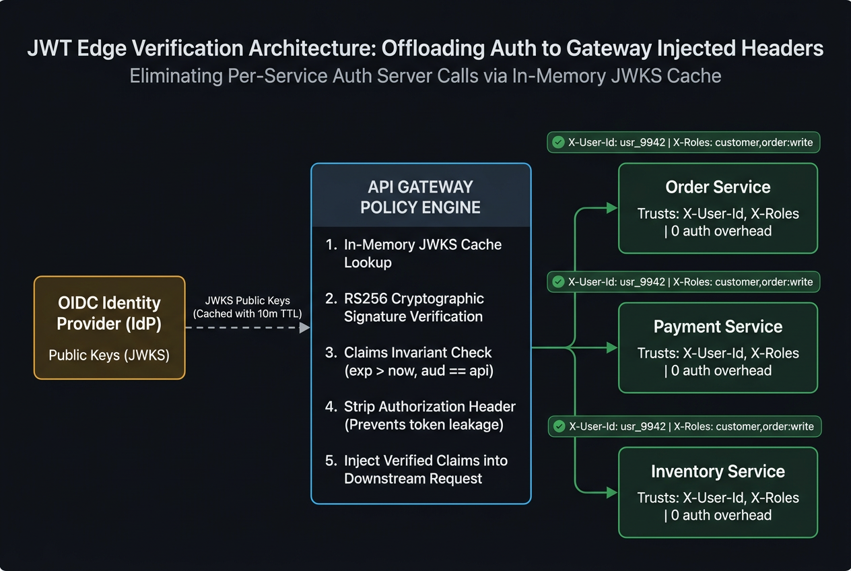Click the green checkmark icon above Inventory Service
851x571 pixels.
pos(558,426)
